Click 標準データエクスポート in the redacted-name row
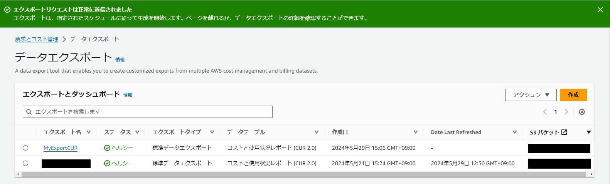 point(182,163)
